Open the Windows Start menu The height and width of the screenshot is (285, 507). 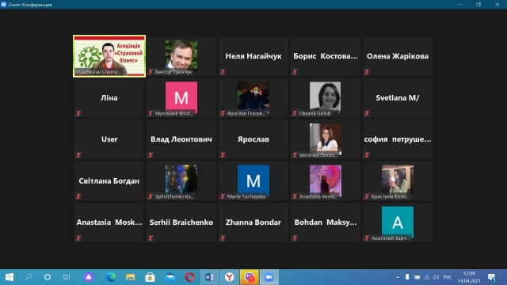coord(10,277)
